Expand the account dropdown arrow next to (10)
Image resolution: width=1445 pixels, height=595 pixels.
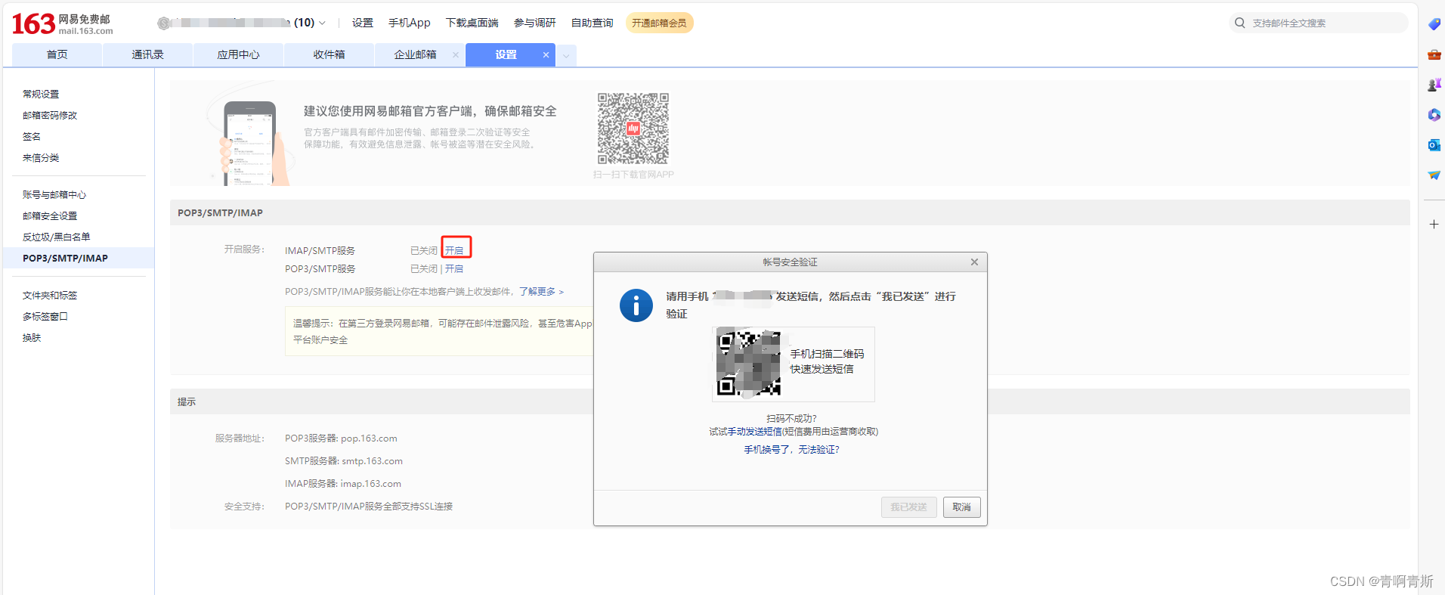(x=322, y=23)
